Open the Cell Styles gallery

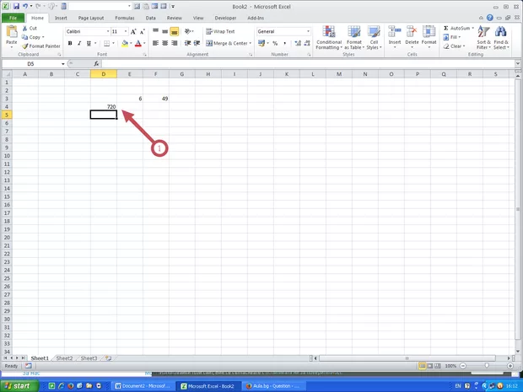coord(374,38)
